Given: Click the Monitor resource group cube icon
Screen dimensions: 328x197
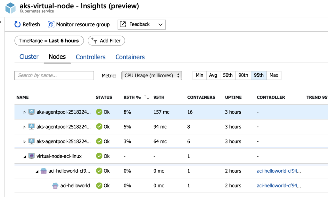Looking at the screenshot, I should point(51,24).
